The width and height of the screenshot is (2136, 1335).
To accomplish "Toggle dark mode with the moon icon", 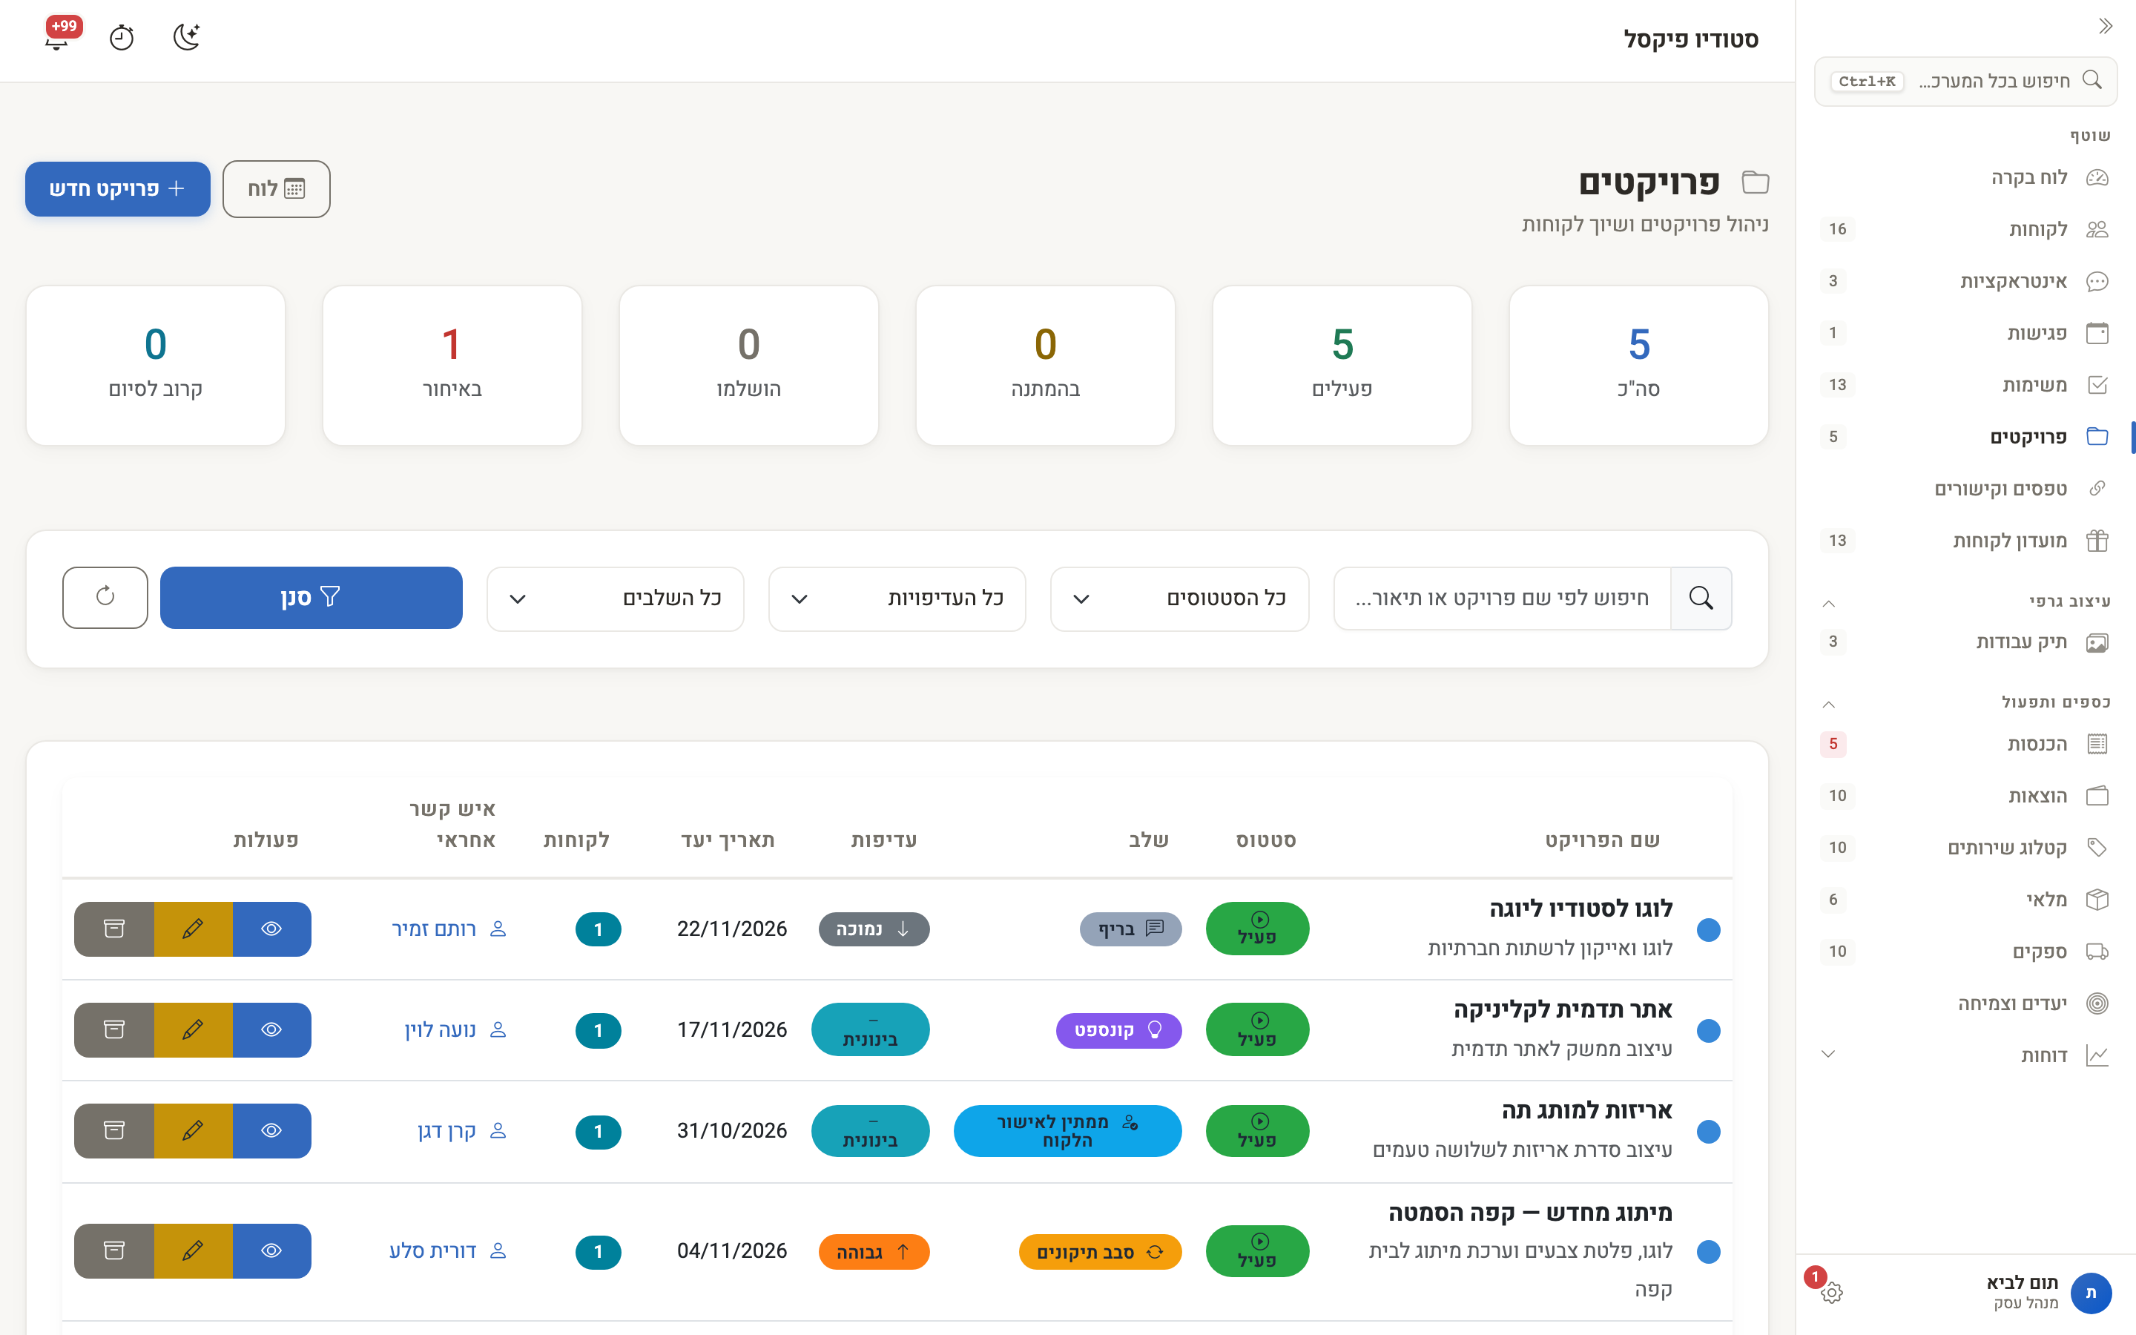I will [186, 37].
